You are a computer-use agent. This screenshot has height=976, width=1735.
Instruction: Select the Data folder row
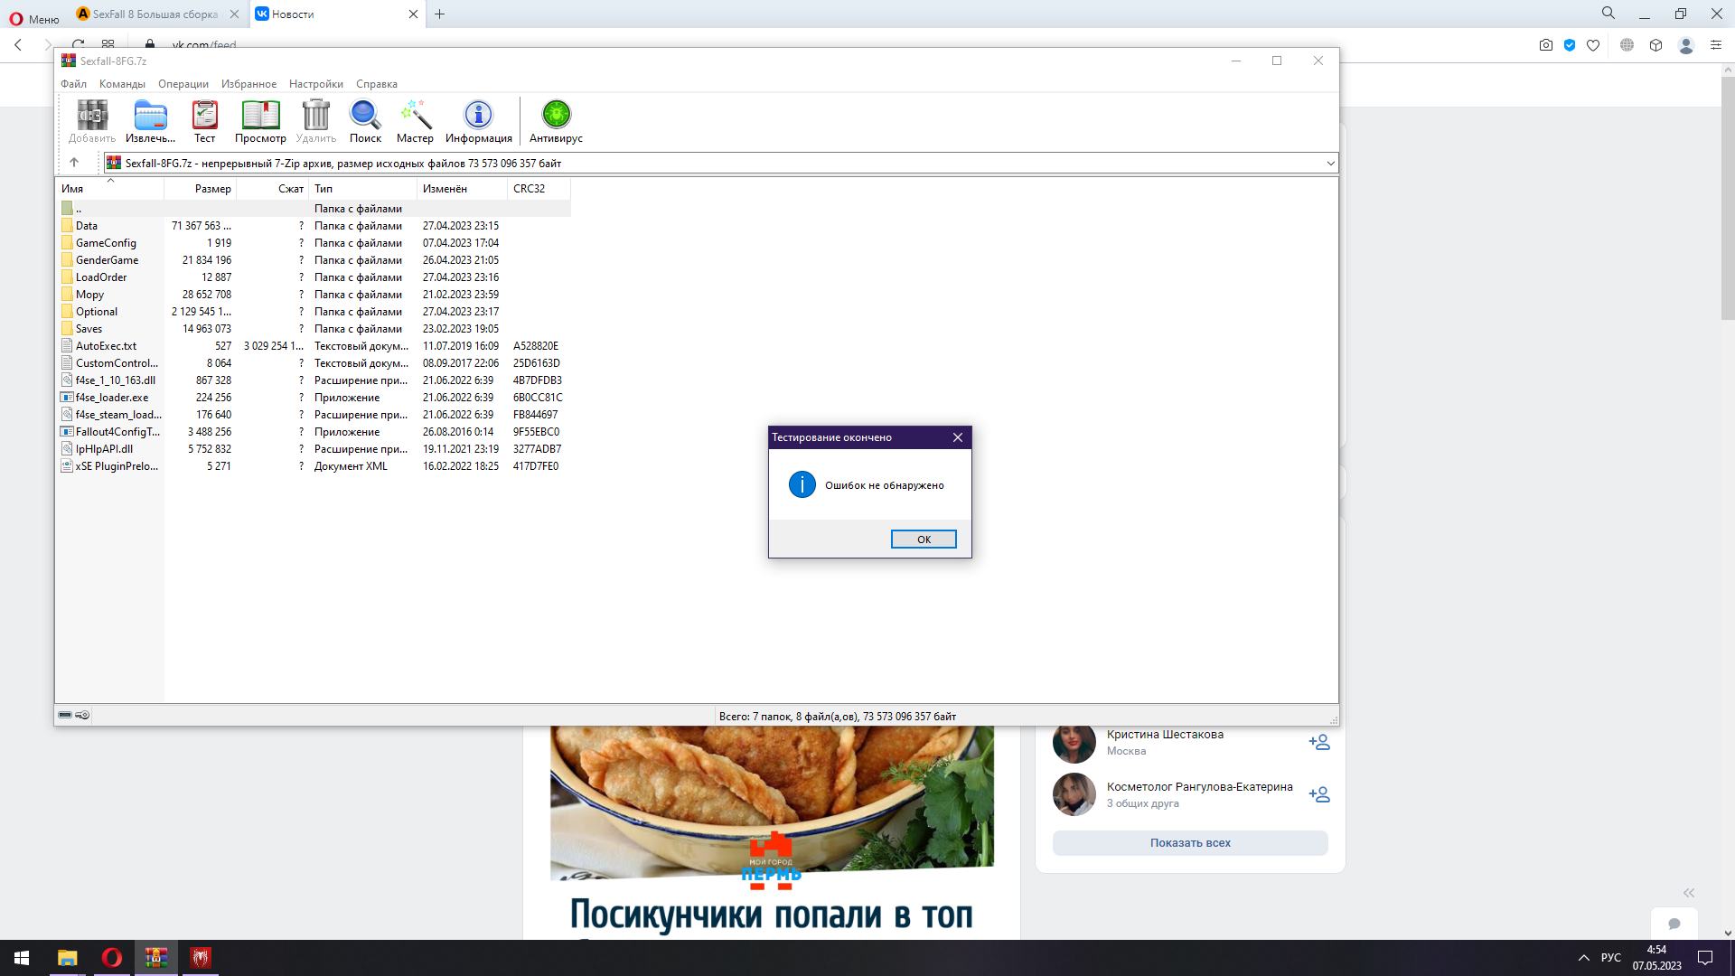87,226
